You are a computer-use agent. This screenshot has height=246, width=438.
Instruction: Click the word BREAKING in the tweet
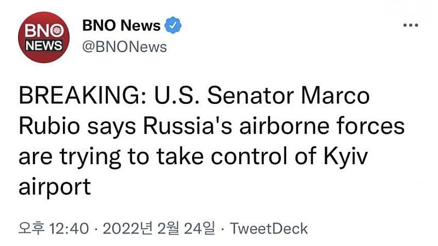[x=77, y=97]
